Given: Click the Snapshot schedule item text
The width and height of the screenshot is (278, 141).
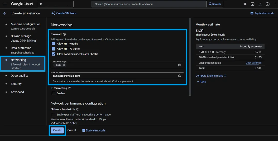Looking at the screenshot, I should (210, 63).
